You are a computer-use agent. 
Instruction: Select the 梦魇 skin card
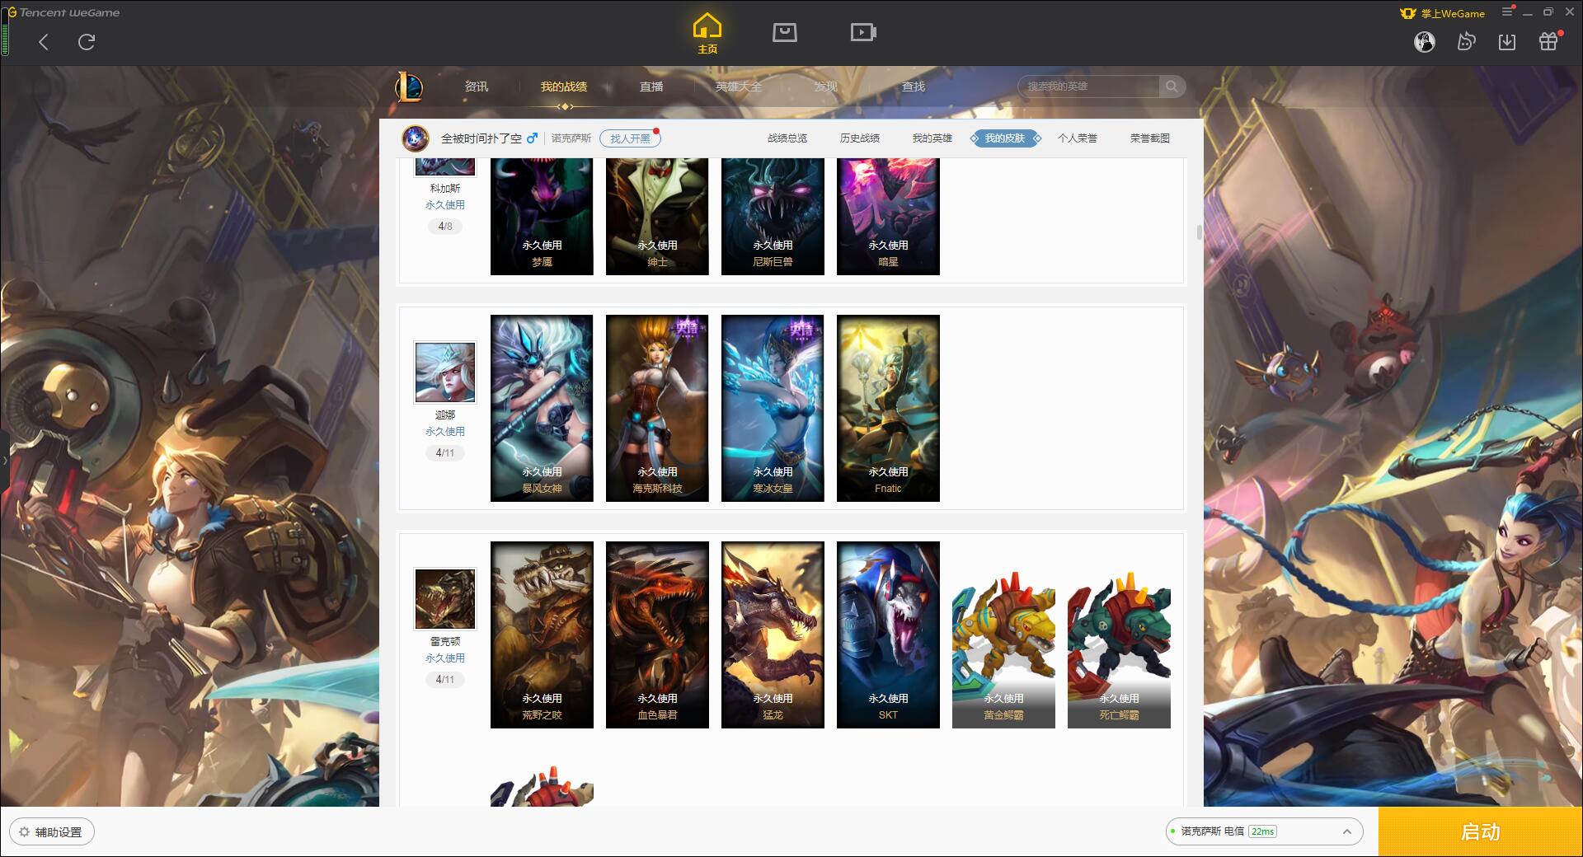[x=542, y=217]
